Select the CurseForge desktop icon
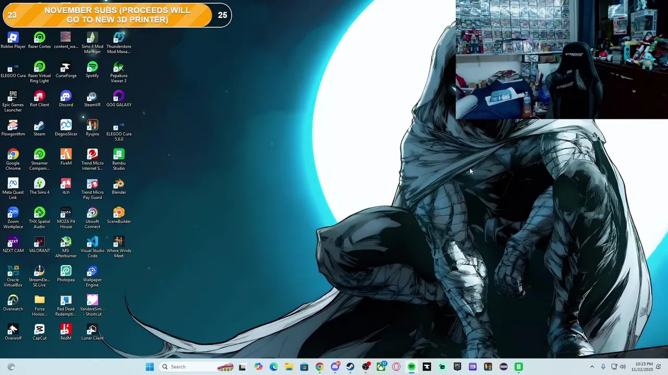This screenshot has height=375, width=668. (66, 70)
